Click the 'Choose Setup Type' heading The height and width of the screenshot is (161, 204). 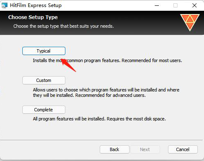pyautogui.click(x=33, y=17)
